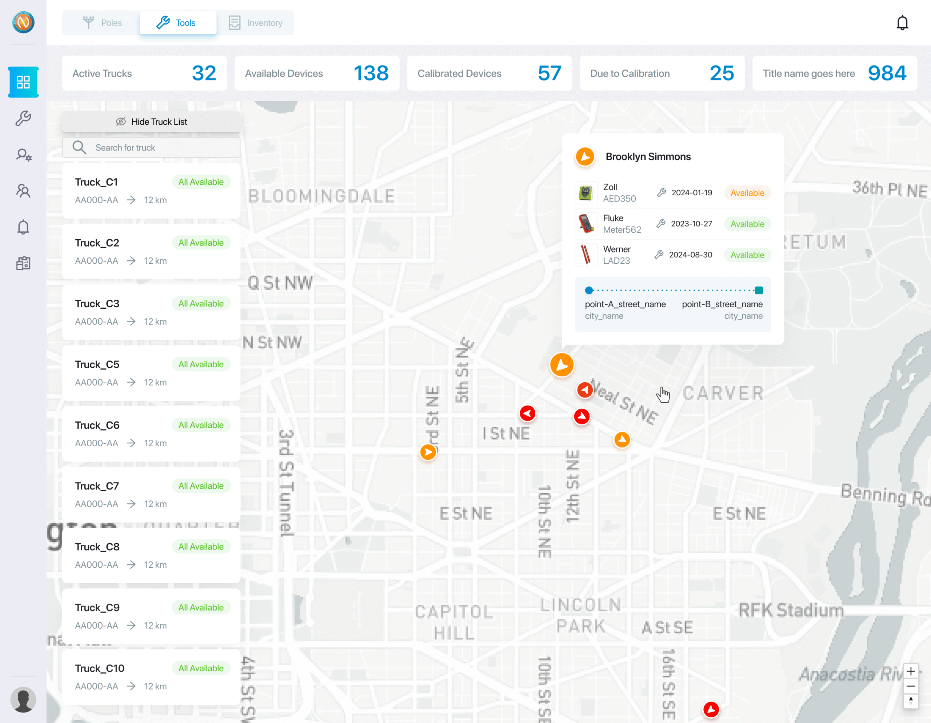The width and height of the screenshot is (931, 723).
Task: Select the Tools tab
Action: (178, 23)
